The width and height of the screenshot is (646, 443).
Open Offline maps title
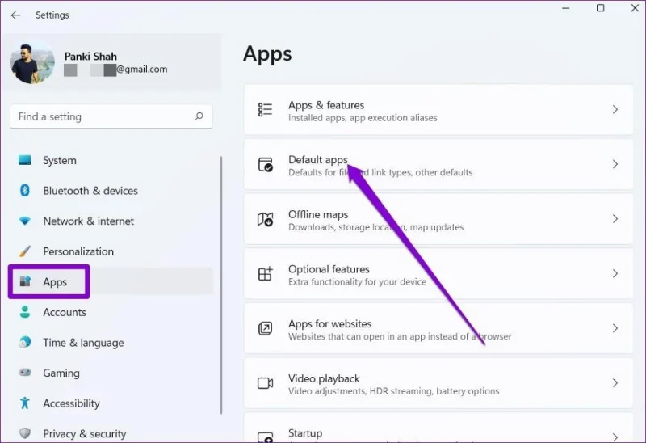coord(318,214)
